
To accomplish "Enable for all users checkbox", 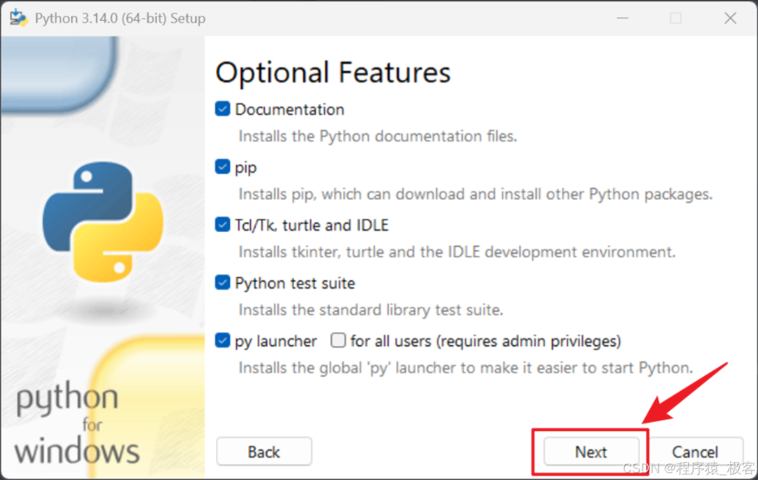I will [338, 340].
